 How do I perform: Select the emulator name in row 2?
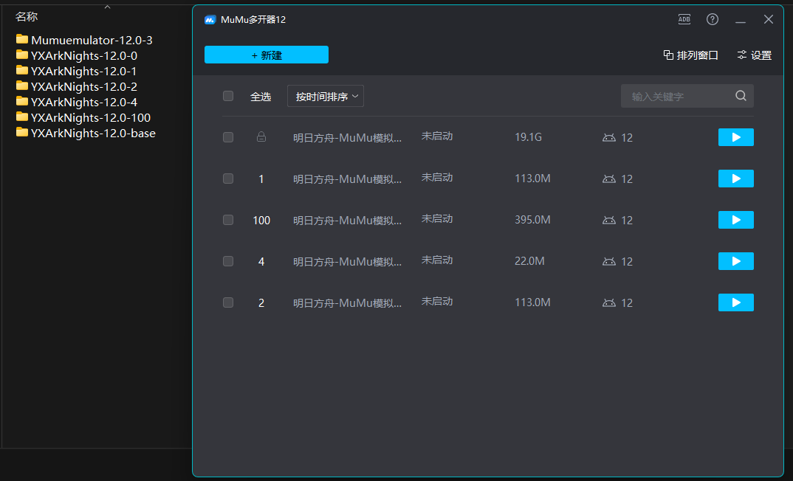tap(348, 303)
